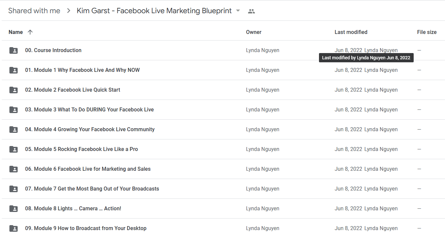The width and height of the screenshot is (445, 237).
Task: Click owner Lynda Nguyen in Module 1 row
Action: (x=263, y=70)
